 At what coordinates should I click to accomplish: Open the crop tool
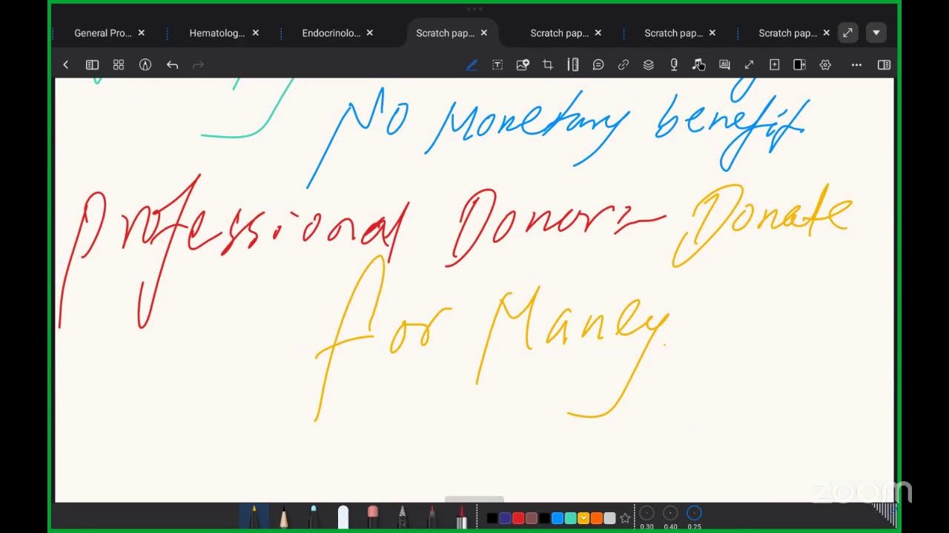pyautogui.click(x=548, y=65)
